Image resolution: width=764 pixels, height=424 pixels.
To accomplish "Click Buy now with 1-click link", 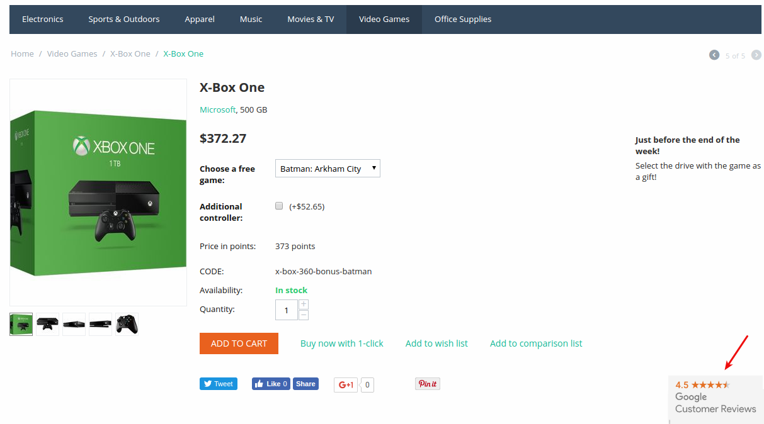I will pos(342,343).
